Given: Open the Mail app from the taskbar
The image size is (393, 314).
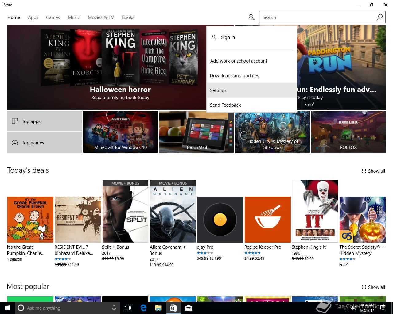Looking at the screenshot, I should (x=189, y=308).
